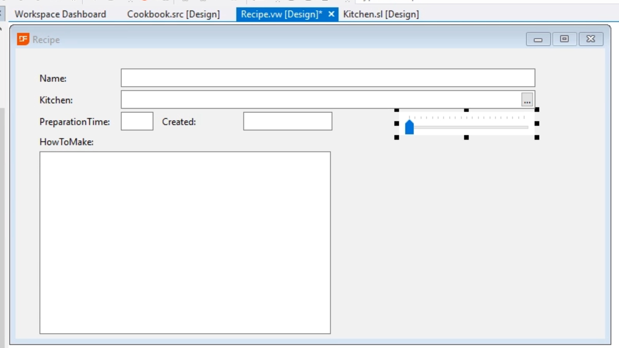Maximize the Recipe view window
This screenshot has width=619, height=348.
(564, 39)
